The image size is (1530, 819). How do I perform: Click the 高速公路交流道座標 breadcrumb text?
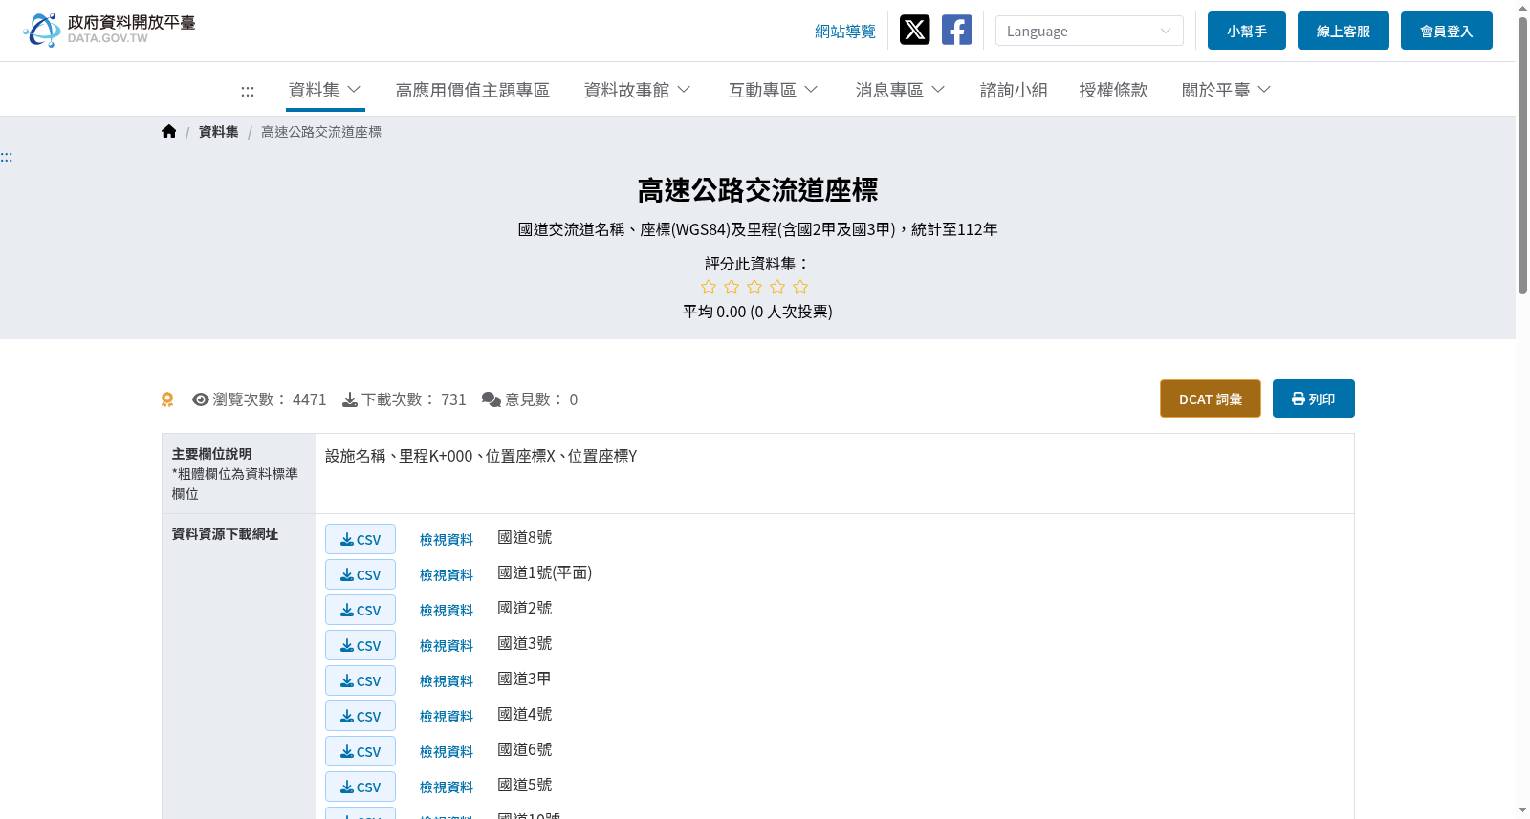[321, 132]
